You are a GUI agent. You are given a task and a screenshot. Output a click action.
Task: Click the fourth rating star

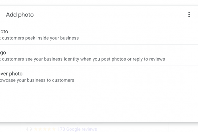coord(49,129)
